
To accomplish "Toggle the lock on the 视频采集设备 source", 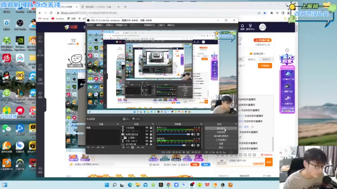I will point(151,134).
